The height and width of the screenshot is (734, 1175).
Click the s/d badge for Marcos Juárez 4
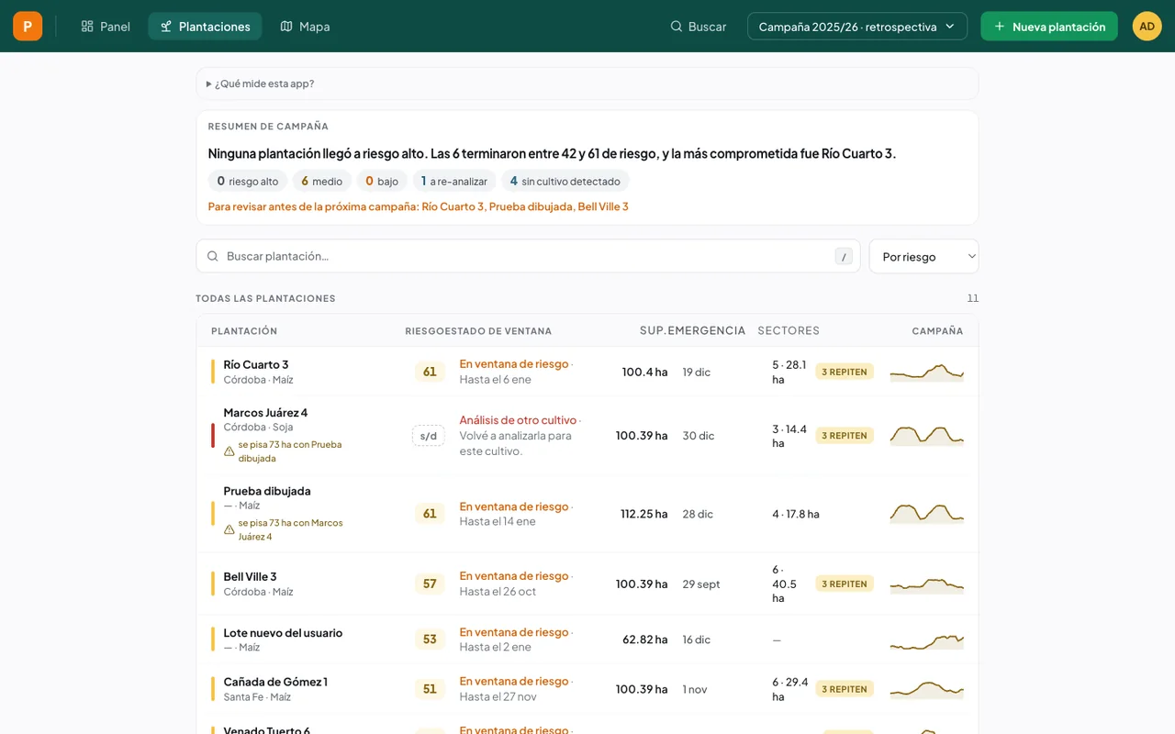[429, 436]
